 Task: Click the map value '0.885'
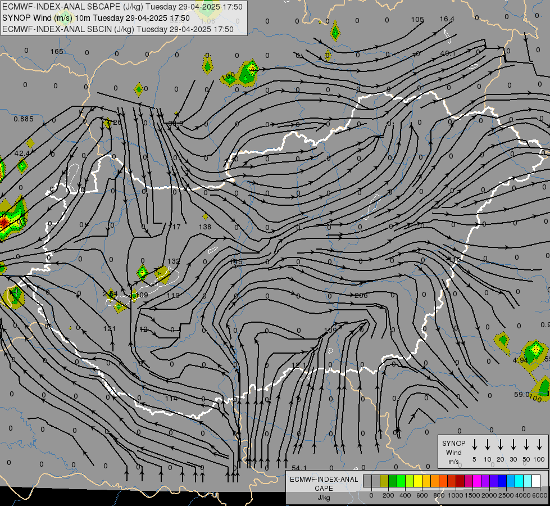pos(24,119)
